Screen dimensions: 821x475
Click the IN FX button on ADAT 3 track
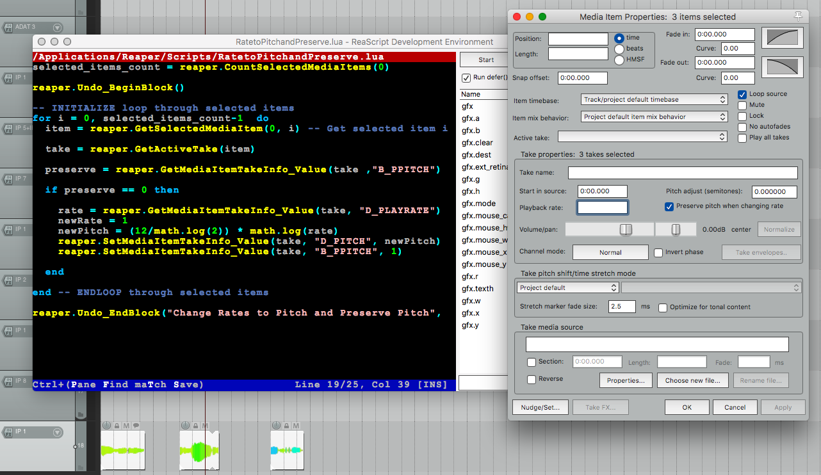[8, 28]
